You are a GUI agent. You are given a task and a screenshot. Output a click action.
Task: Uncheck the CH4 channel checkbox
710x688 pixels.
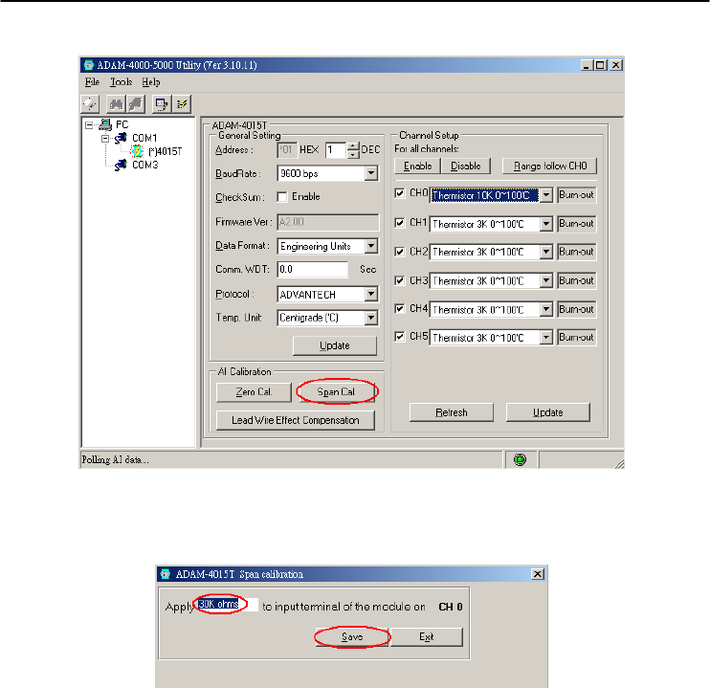coord(399,308)
